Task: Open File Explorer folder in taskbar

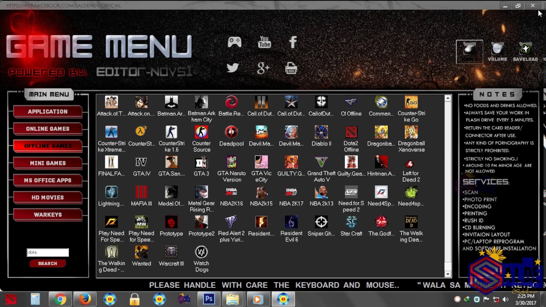Action: (233, 299)
